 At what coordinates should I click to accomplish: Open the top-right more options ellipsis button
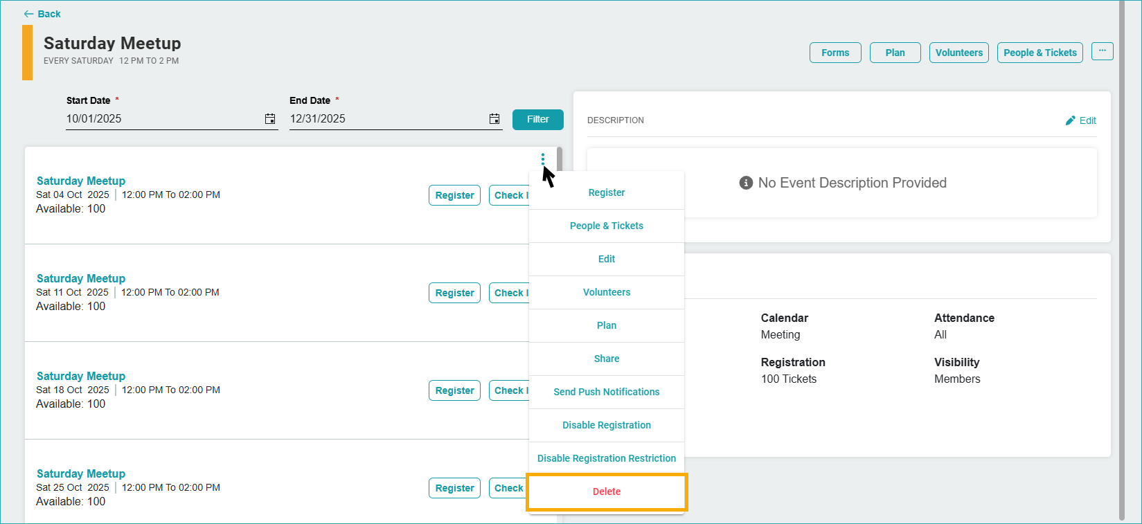[x=1102, y=51]
